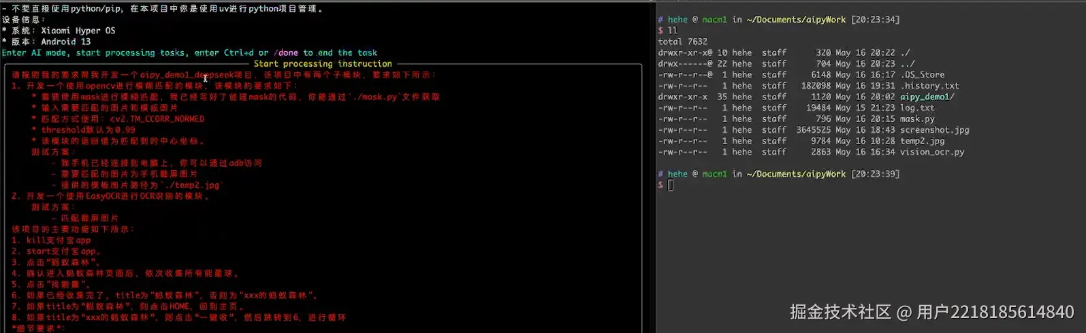1086x333 pixels.
Task: Click the 'Start processing instruction' header
Action: 323,64
